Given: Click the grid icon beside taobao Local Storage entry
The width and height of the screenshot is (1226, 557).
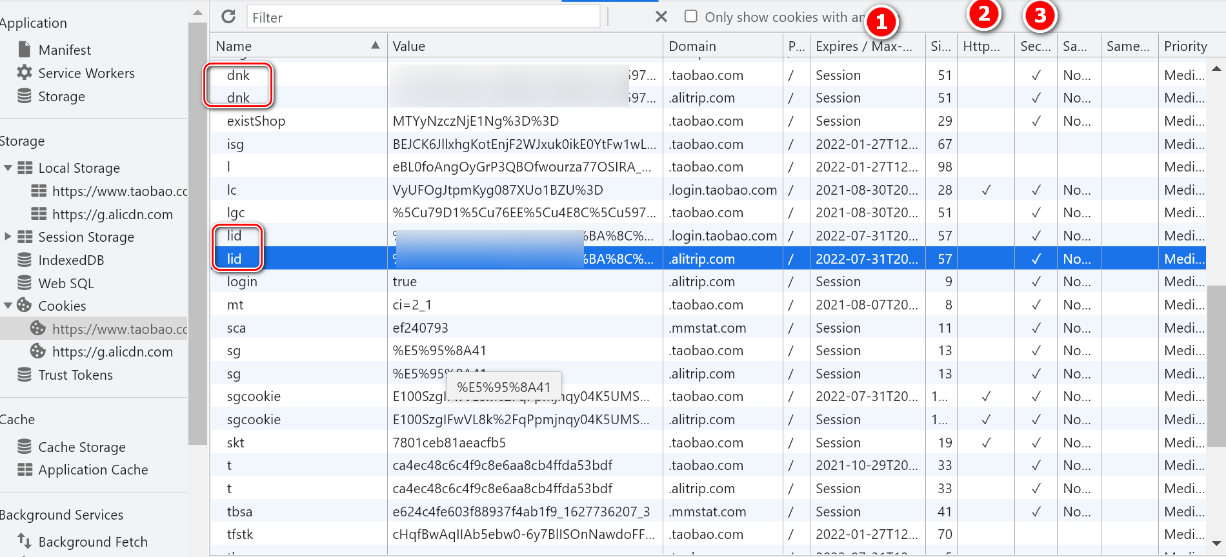Looking at the screenshot, I should (39, 191).
